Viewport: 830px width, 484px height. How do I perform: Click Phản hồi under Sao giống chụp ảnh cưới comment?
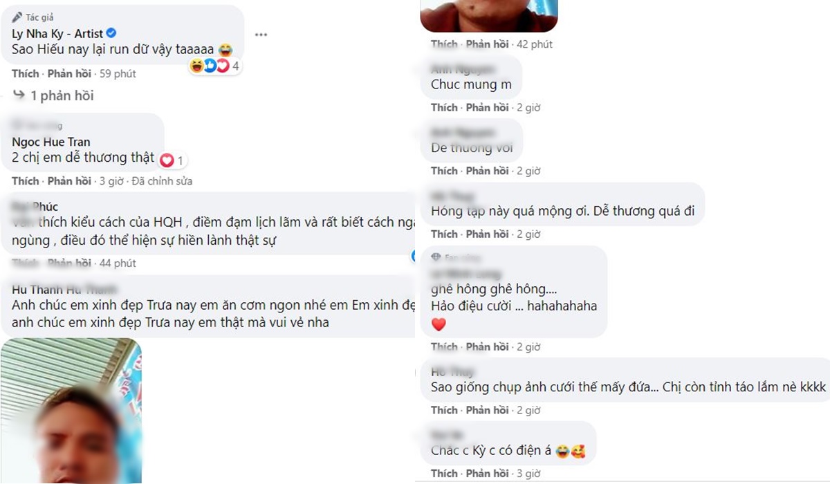488,410
